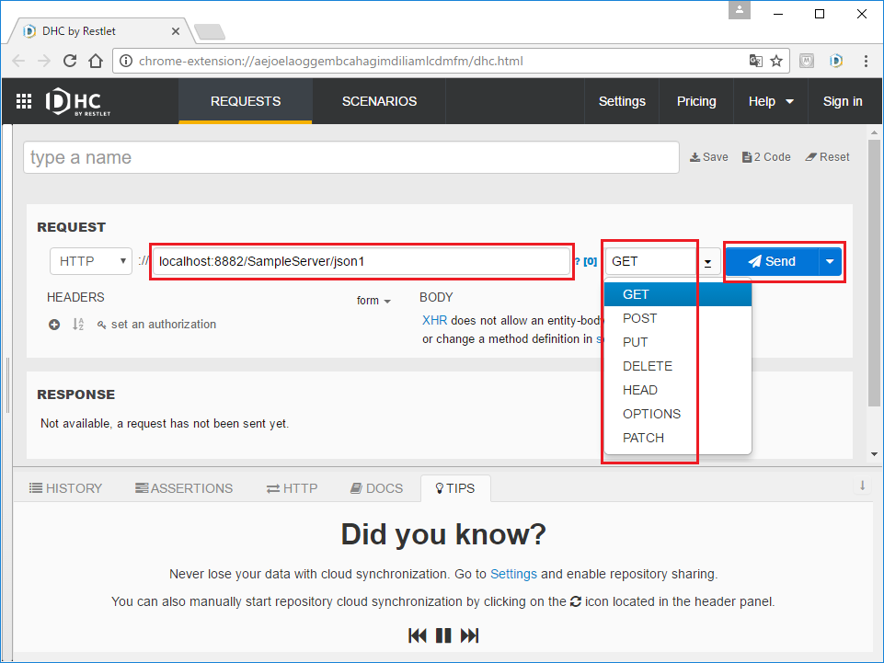Image resolution: width=884 pixels, height=663 pixels.
Task: Click the 2 Code button
Action: tap(766, 157)
